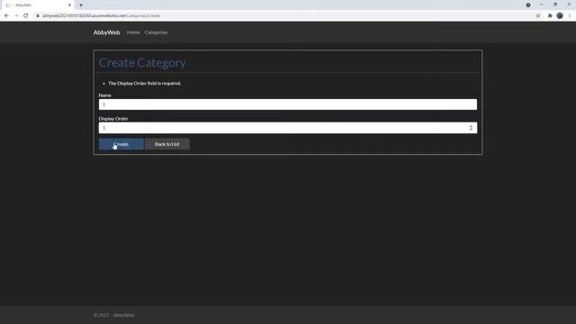Viewport: 576px width, 324px height.
Task: Click the 'Display Order field is required' message
Action: point(144,84)
